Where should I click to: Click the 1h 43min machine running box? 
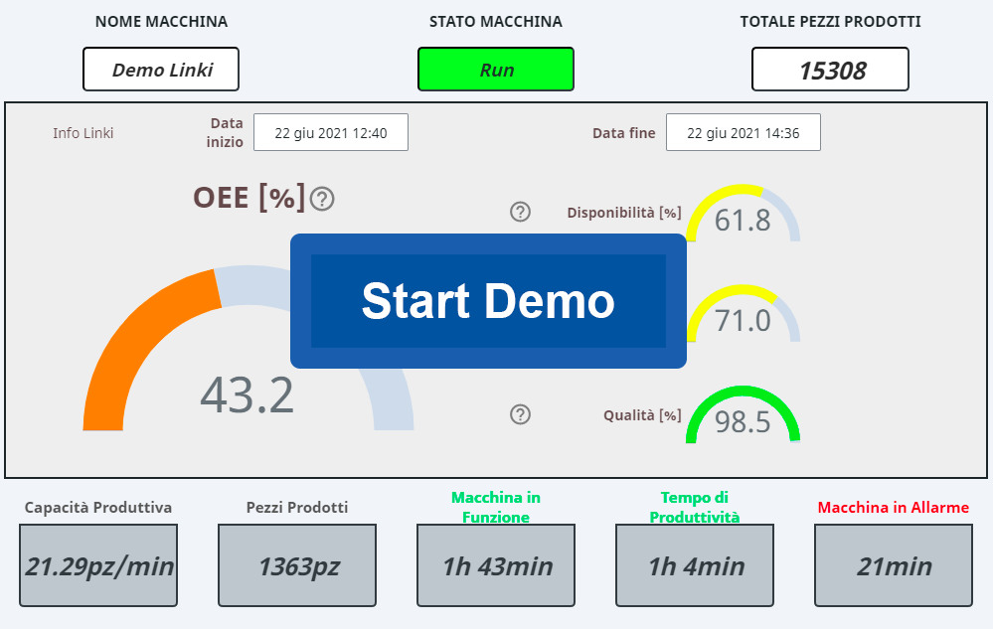click(x=496, y=565)
